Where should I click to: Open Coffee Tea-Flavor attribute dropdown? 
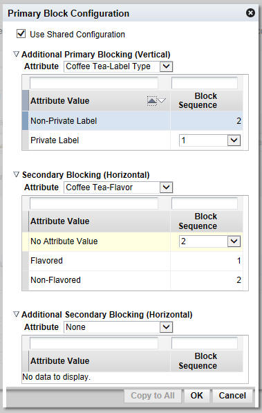(166, 187)
